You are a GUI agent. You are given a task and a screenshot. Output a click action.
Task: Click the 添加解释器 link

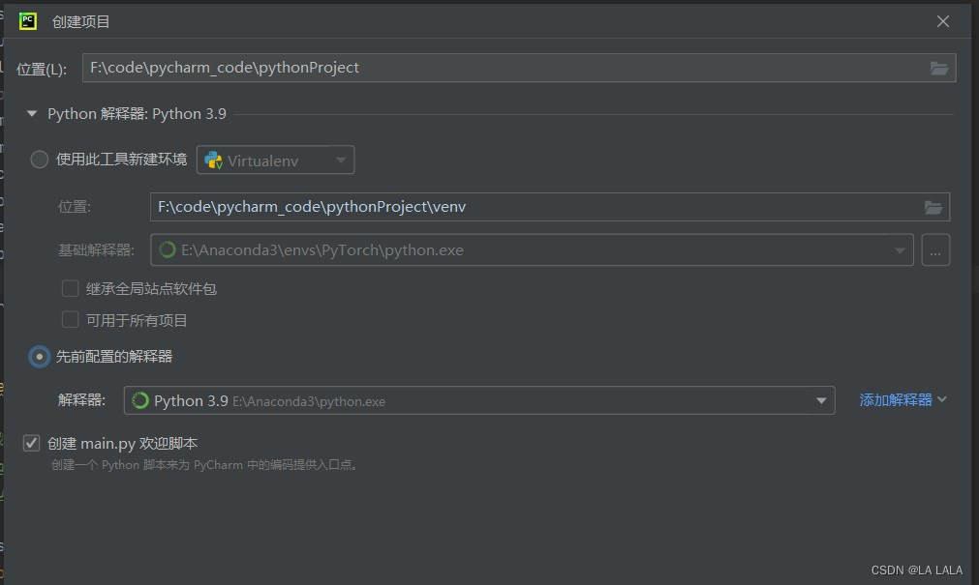coord(896,399)
